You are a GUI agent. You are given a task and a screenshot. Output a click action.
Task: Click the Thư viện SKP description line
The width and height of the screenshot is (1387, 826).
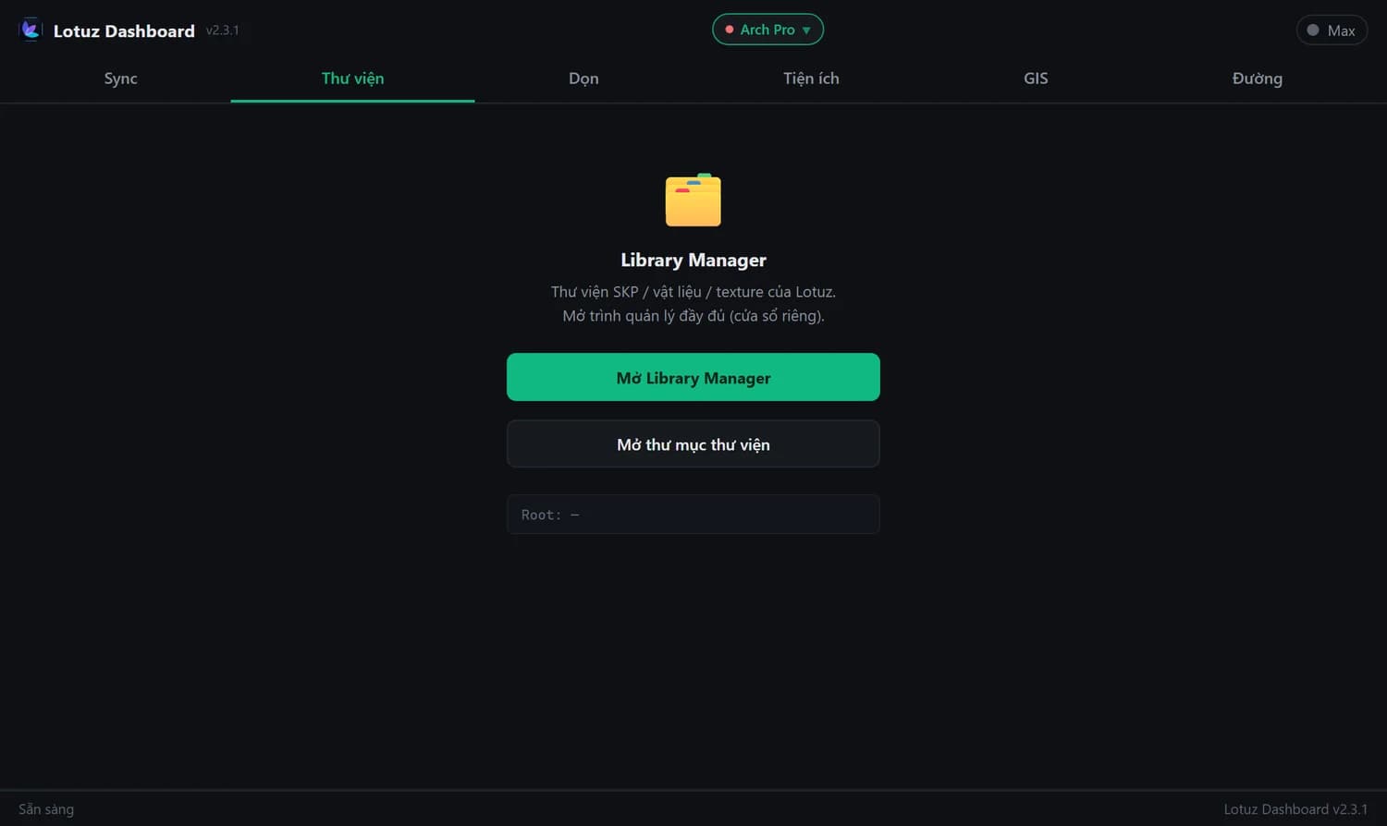coord(693,292)
